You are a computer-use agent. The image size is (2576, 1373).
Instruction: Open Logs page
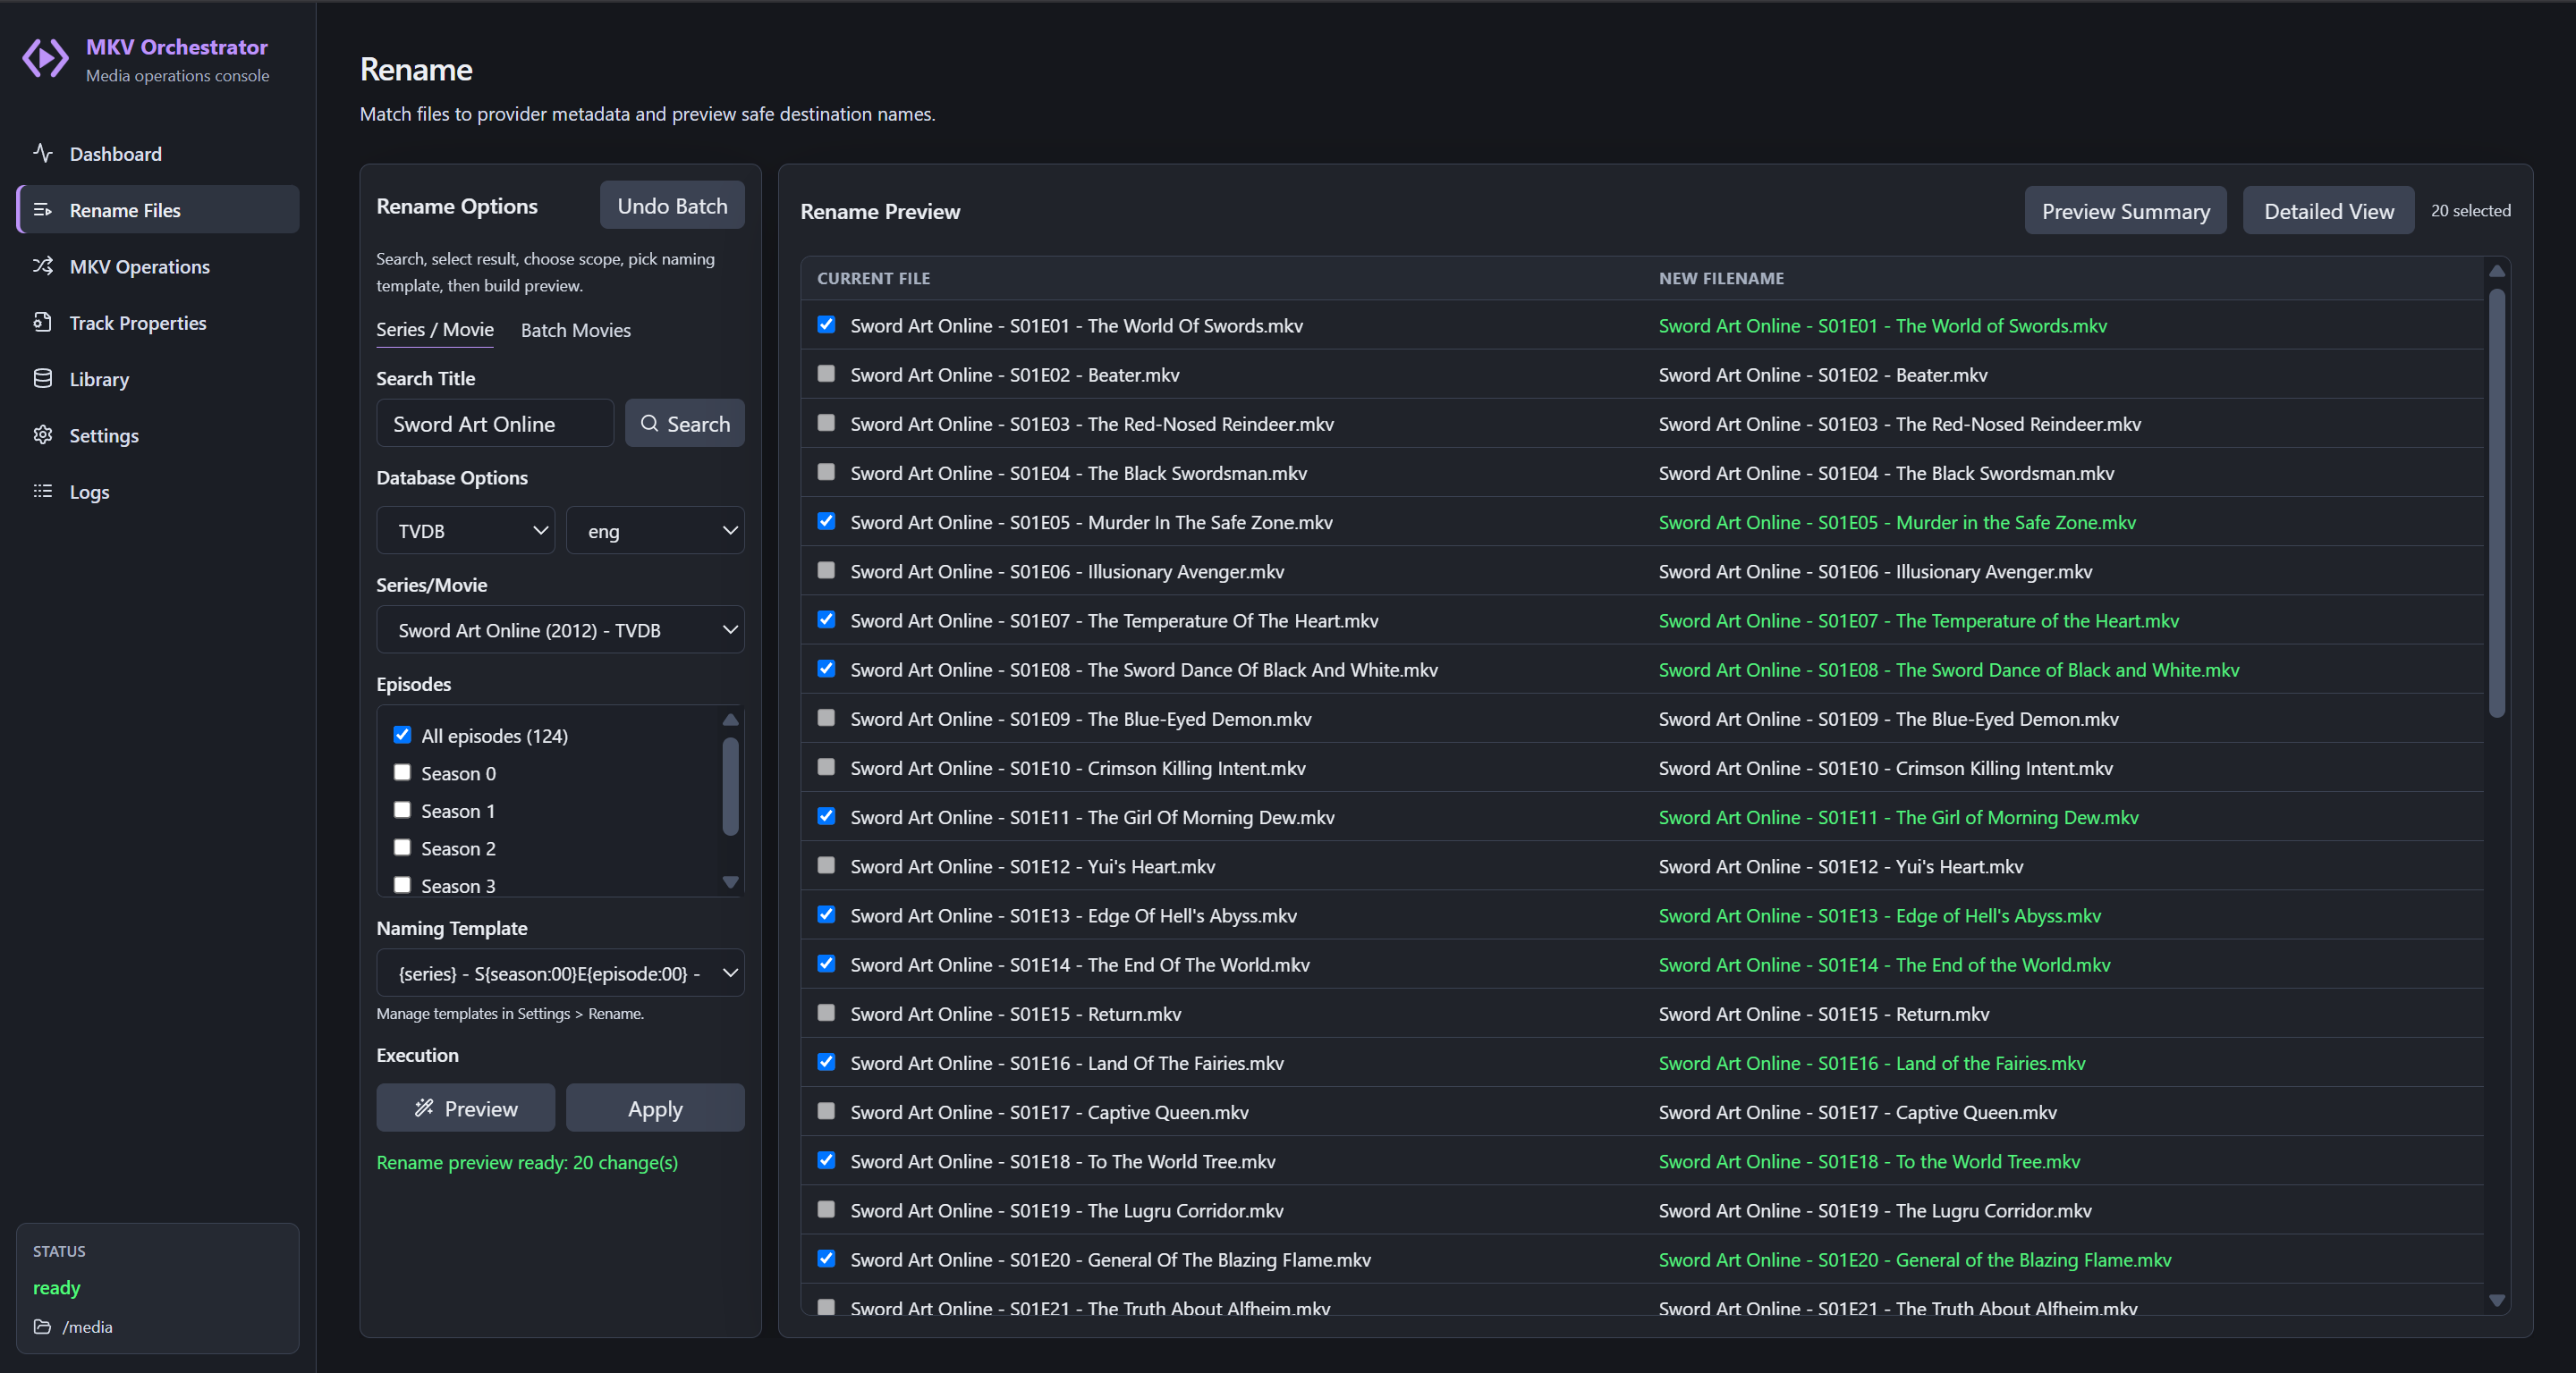click(158, 492)
